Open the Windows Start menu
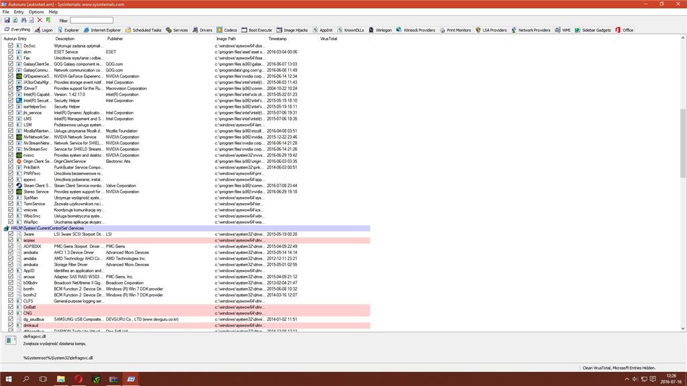The height and width of the screenshot is (386, 687). click(x=8, y=379)
